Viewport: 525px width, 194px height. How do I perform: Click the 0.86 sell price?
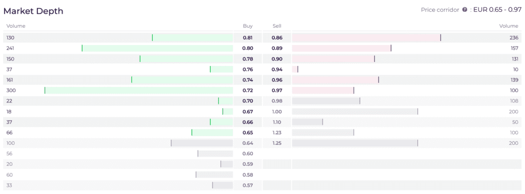(x=277, y=38)
